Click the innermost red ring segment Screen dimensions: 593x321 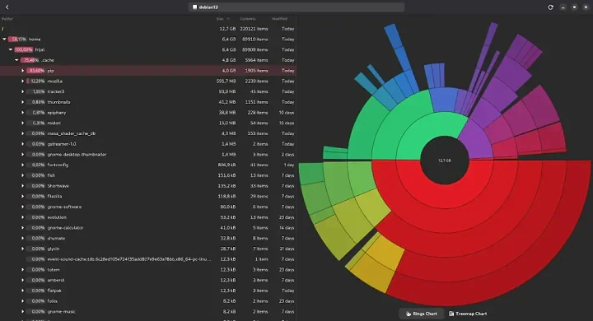[445, 197]
